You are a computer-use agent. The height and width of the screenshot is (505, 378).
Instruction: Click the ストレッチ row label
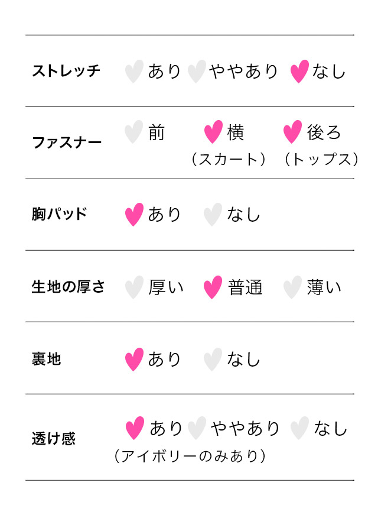click(66, 71)
